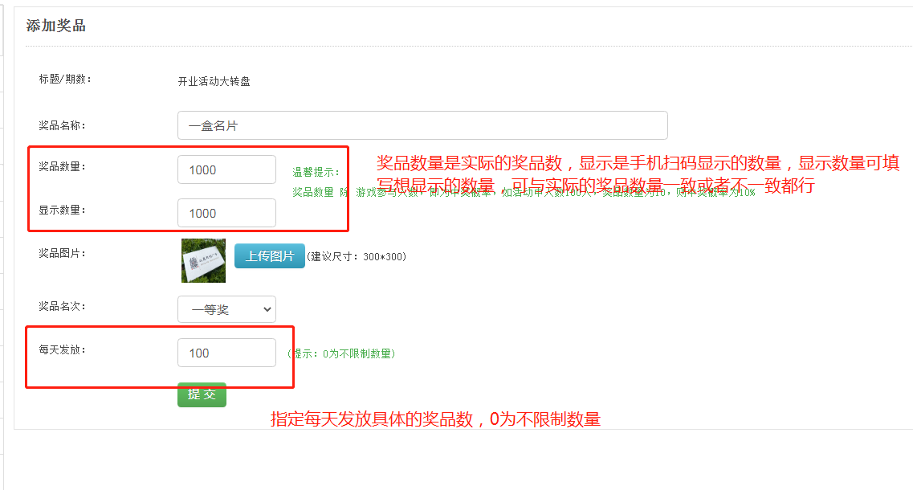Click the 标题/期数 label

coord(65,79)
